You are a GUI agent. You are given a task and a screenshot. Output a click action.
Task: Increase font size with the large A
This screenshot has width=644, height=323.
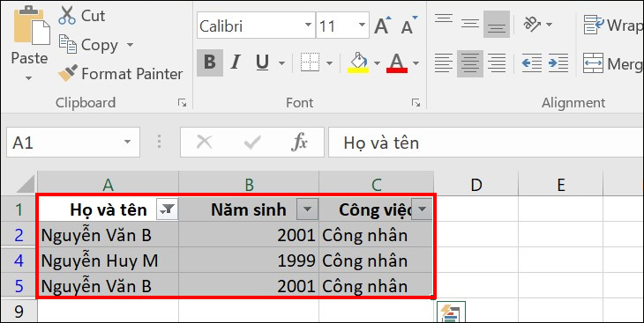382,26
